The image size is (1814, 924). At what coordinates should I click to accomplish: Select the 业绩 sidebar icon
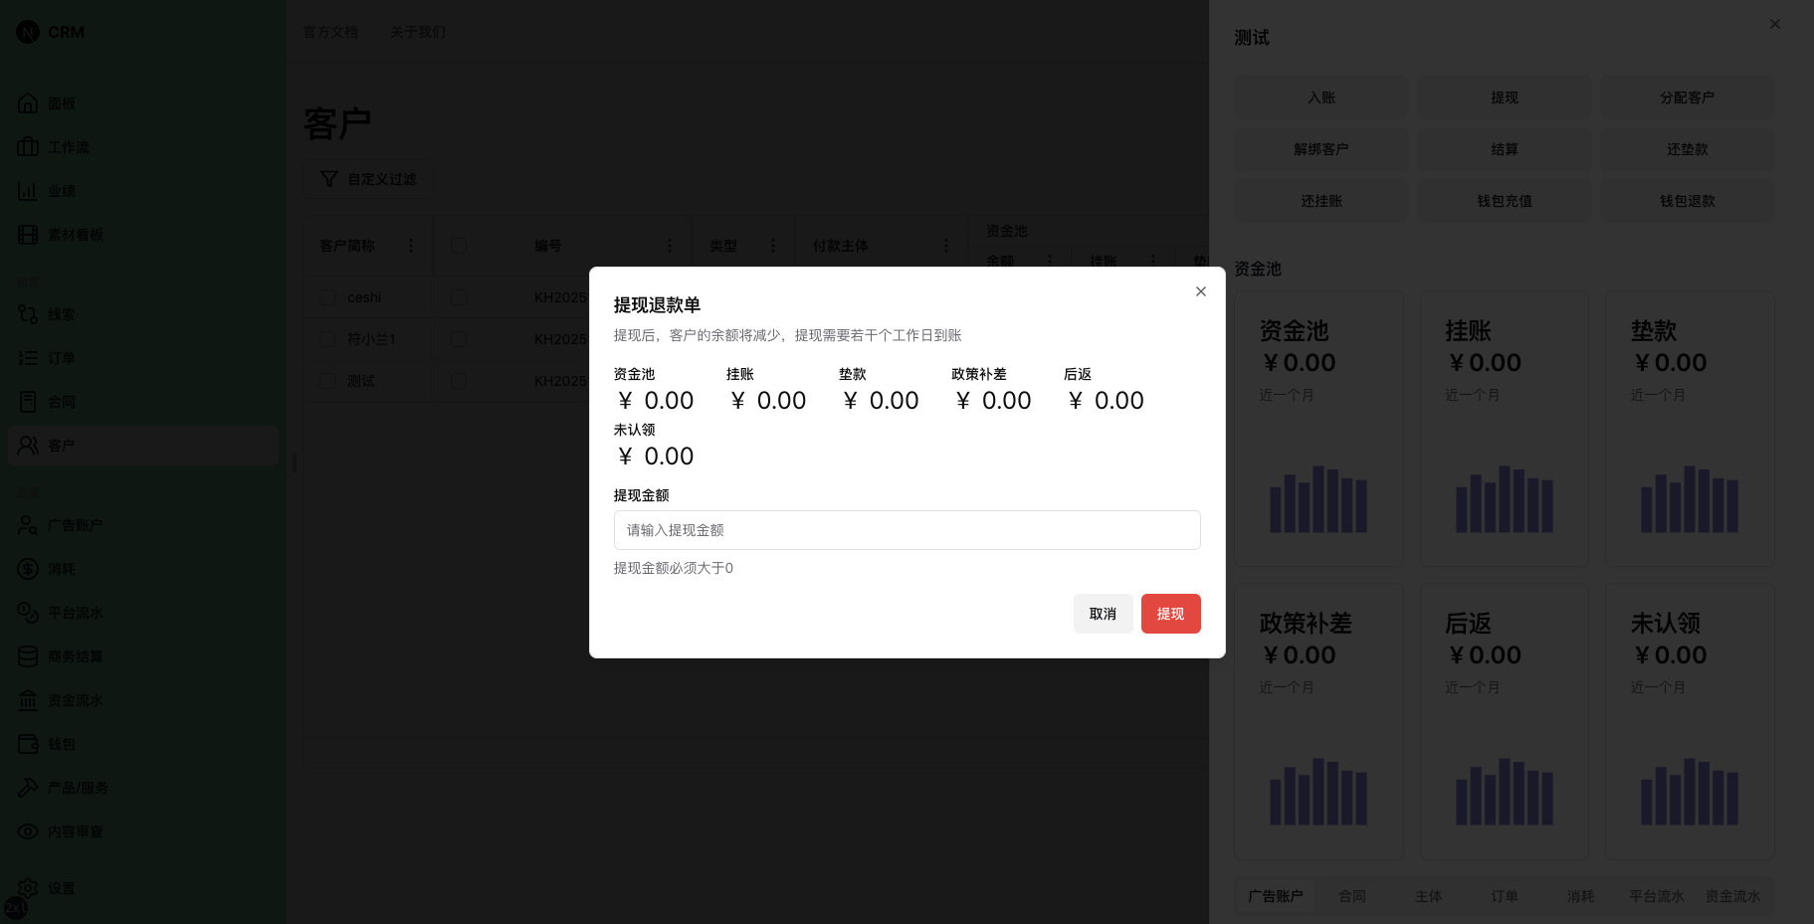tap(61, 190)
